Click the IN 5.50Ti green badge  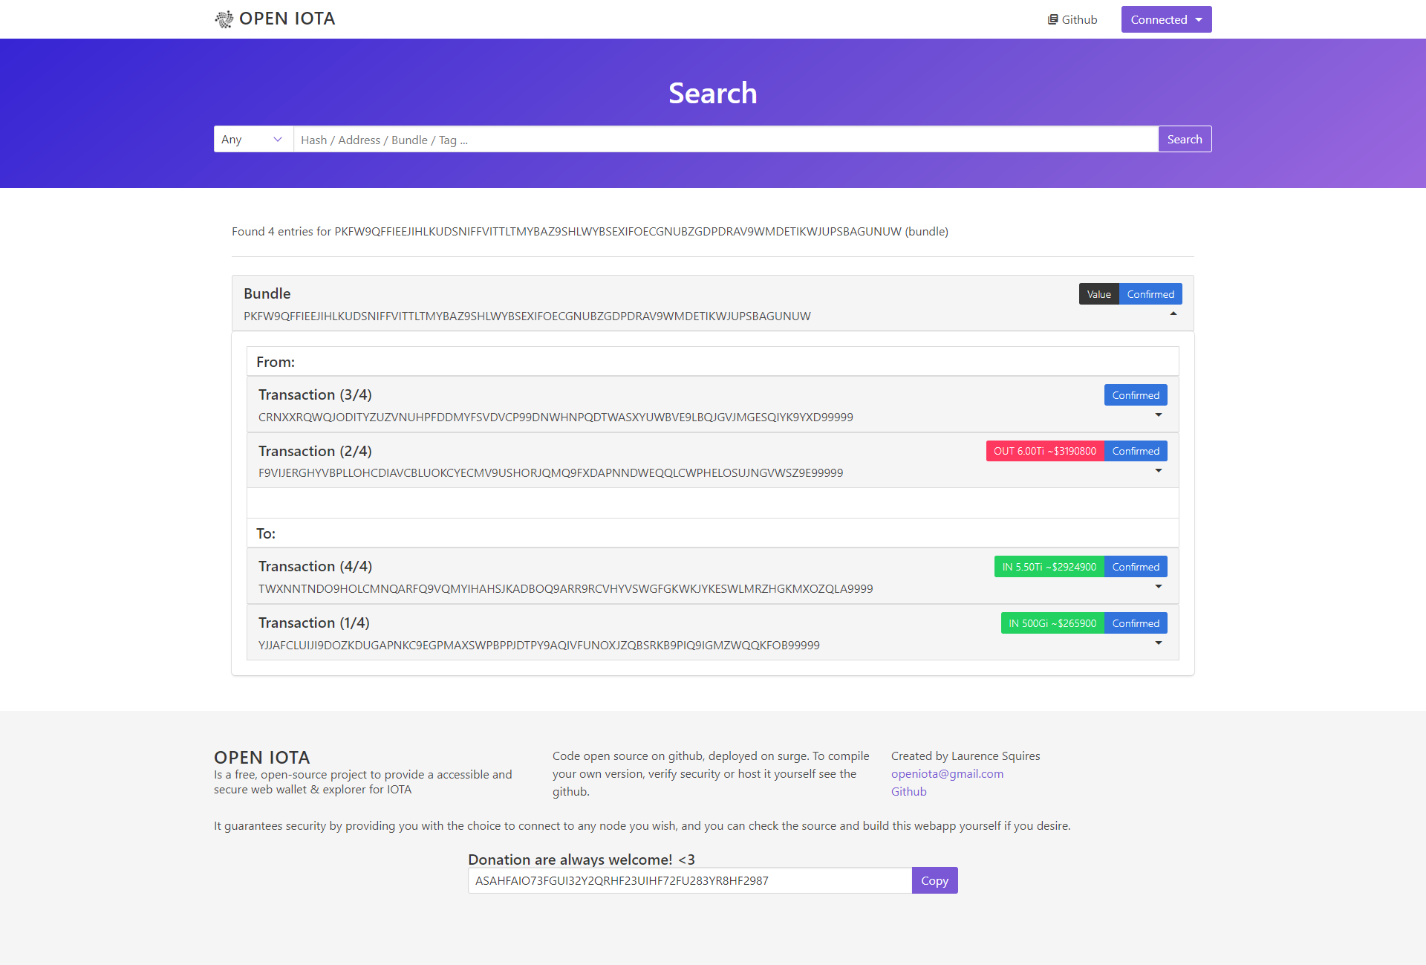[x=1049, y=567]
